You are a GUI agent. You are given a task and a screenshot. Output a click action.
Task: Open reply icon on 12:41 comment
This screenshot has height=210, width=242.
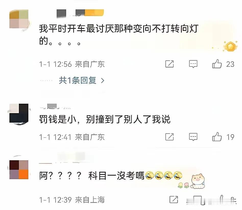tap(193, 137)
